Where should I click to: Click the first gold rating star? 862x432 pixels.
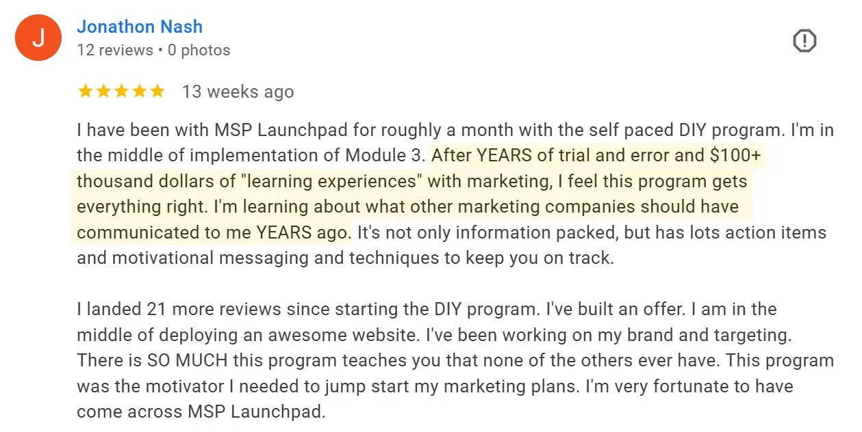click(86, 92)
